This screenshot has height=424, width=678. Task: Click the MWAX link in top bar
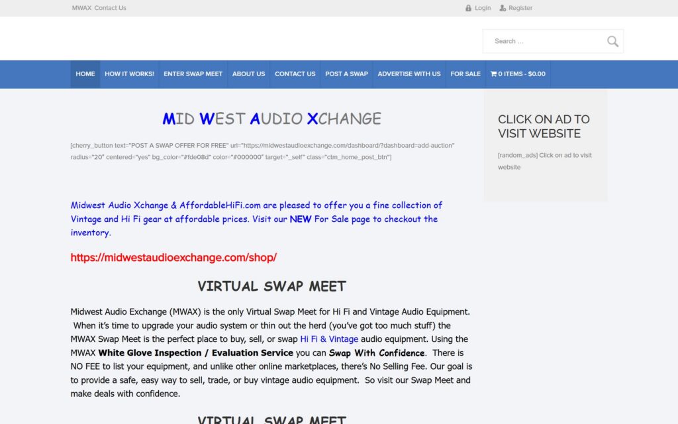click(x=81, y=8)
